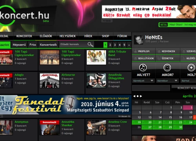Switch to Népszerű tab
196x141 pixels.
coord(19,45)
